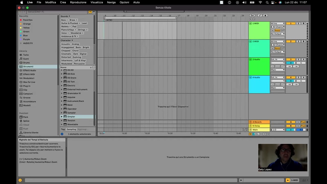Screen dimensions: 327x184
Task: Click the Wi-Fi icon in menu bar
Action: click(260, 2)
